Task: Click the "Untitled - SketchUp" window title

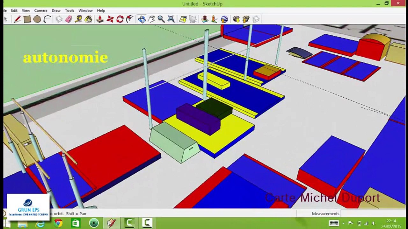Action: coord(202,4)
